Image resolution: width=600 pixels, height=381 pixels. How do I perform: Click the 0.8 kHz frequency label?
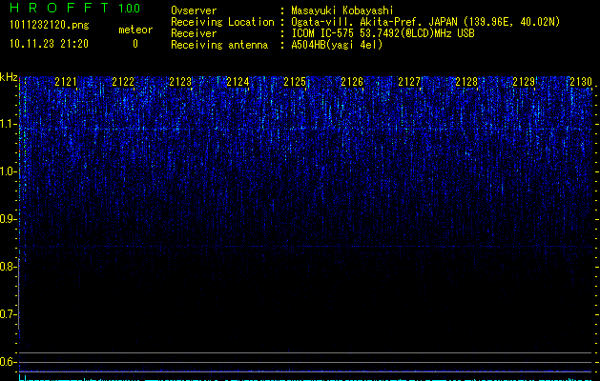click(8, 267)
